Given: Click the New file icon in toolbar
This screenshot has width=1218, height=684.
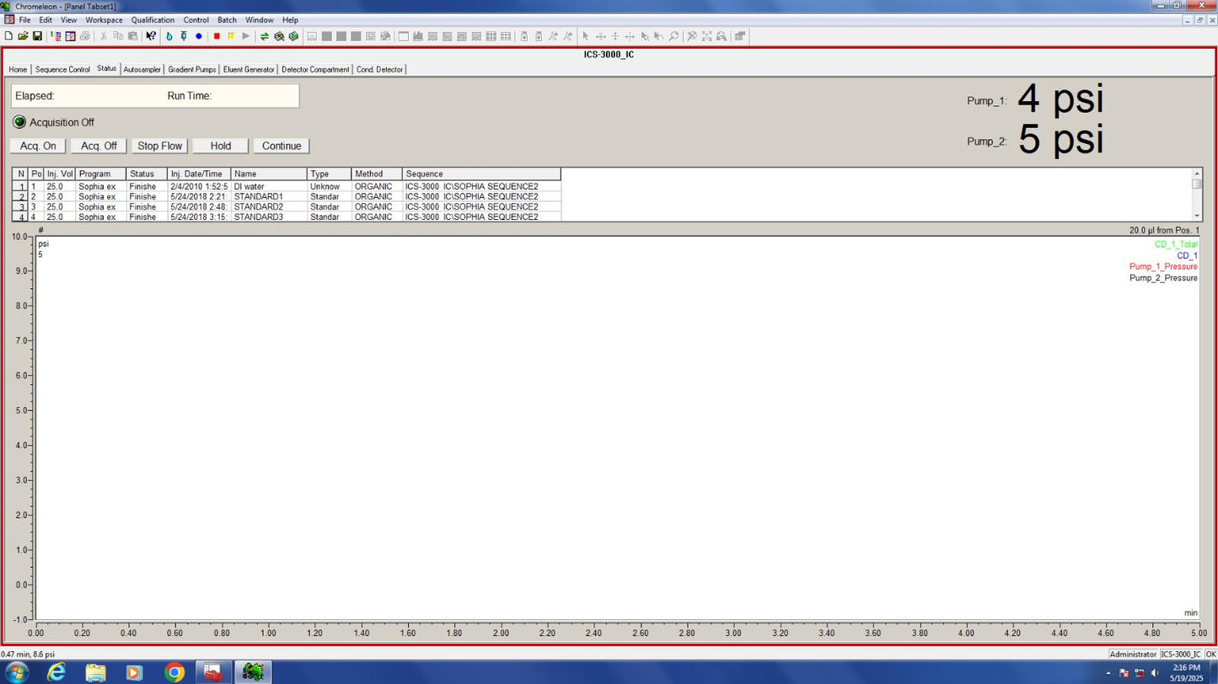Looking at the screenshot, I should click(x=8, y=36).
